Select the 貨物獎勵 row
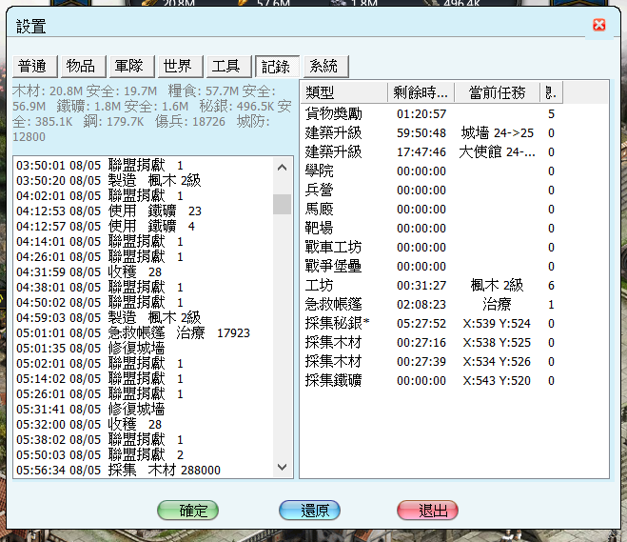The image size is (627, 542). [x=432, y=114]
